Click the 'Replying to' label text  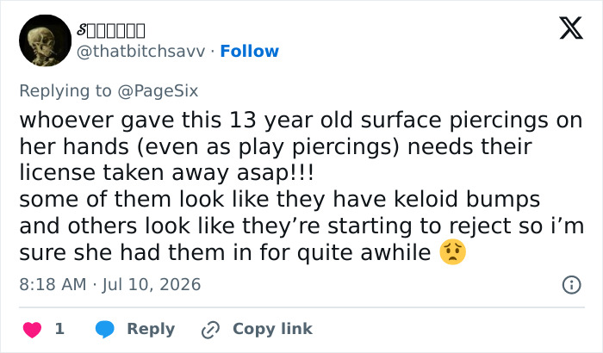pos(65,91)
